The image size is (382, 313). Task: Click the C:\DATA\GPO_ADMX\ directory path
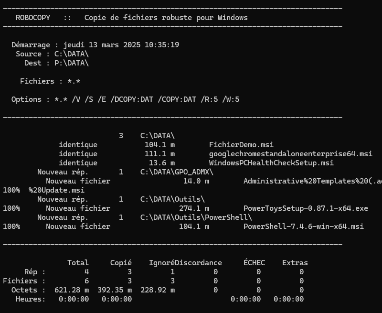177,172
